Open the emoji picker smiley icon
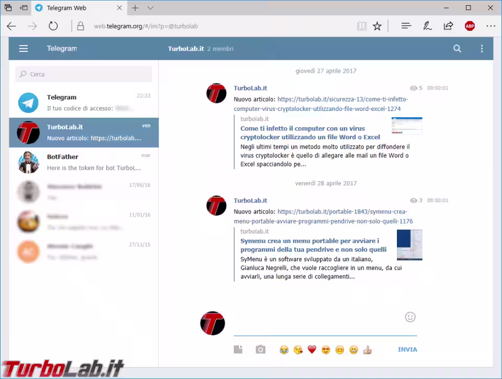Viewport: 502px width, 379px height. [x=410, y=317]
